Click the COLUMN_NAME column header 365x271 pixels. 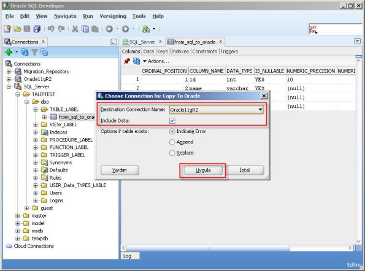click(207, 71)
